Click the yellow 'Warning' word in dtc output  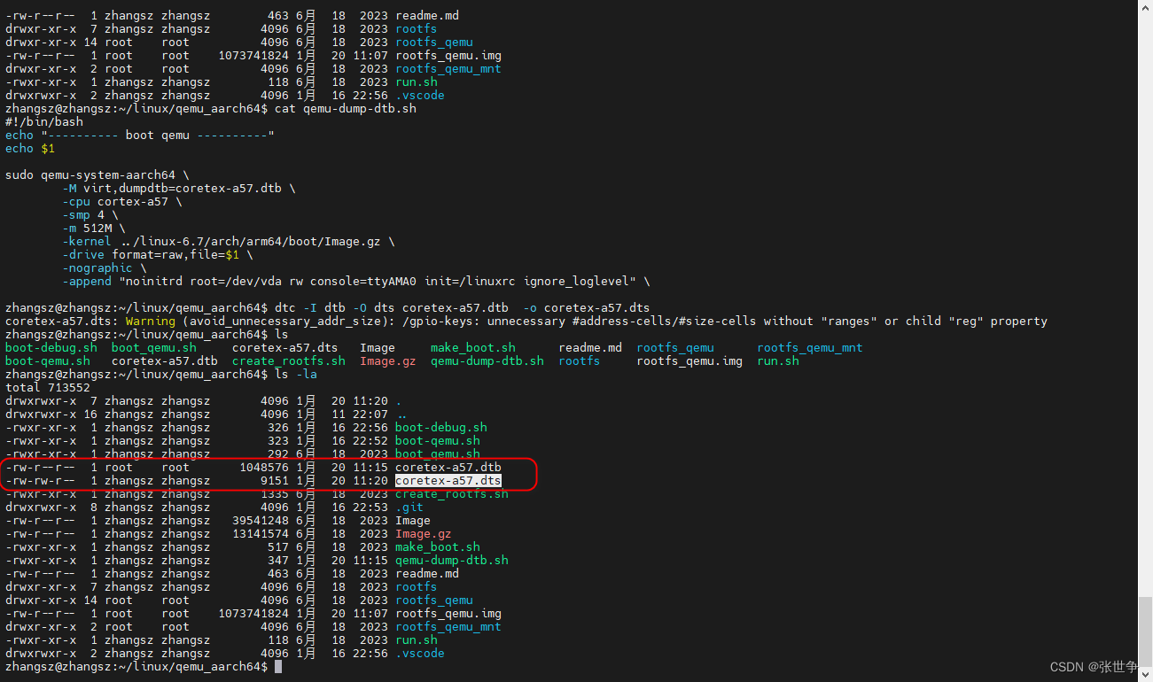151,321
